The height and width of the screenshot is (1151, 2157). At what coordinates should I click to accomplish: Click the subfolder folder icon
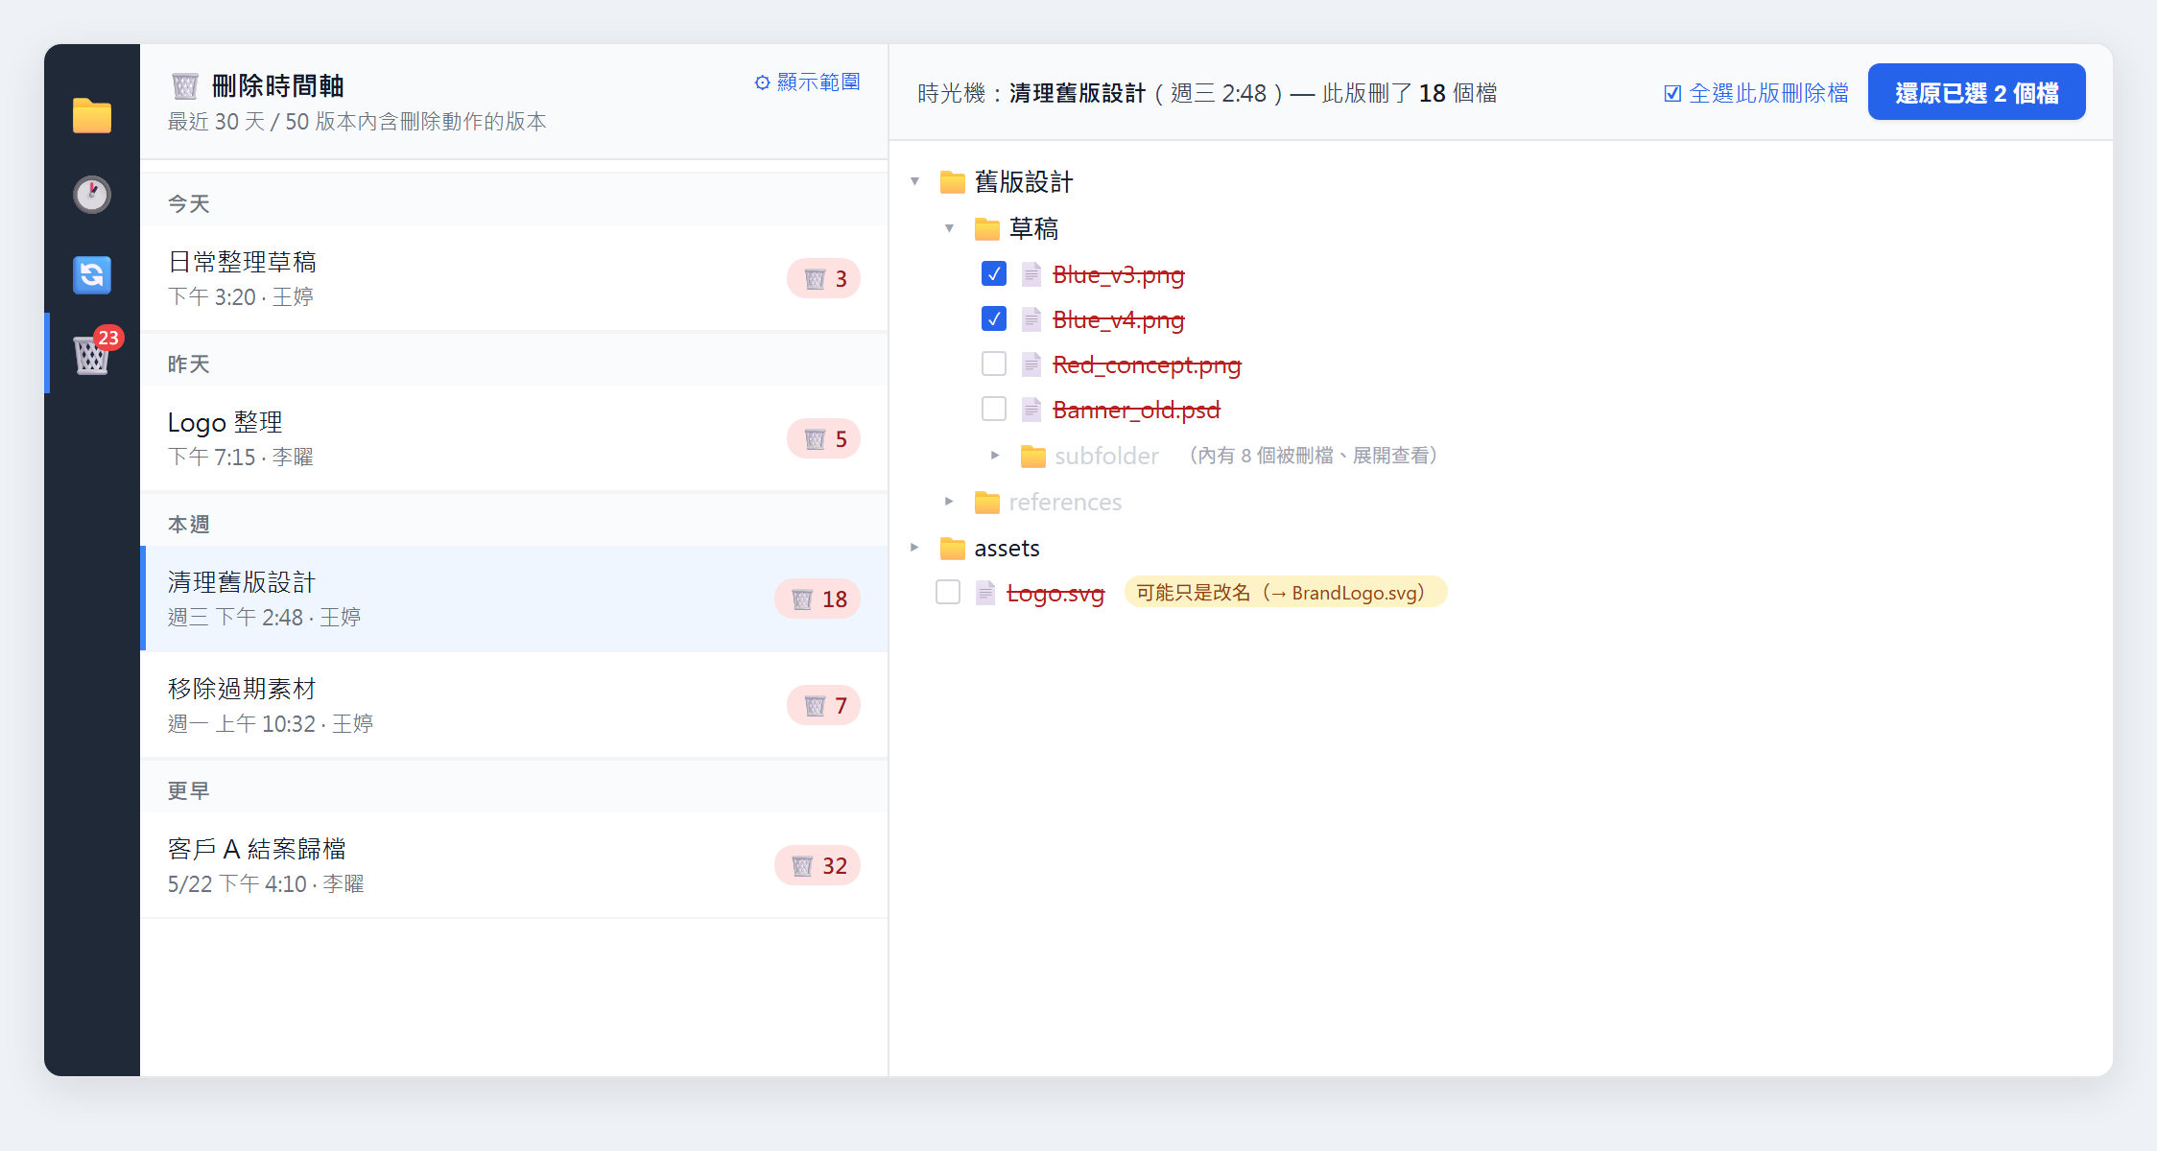tap(1033, 456)
